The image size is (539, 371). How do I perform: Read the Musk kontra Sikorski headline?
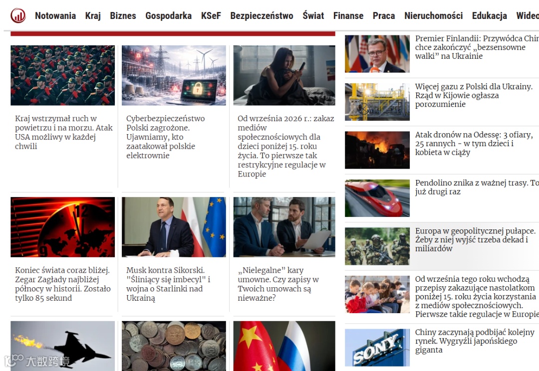(x=168, y=284)
